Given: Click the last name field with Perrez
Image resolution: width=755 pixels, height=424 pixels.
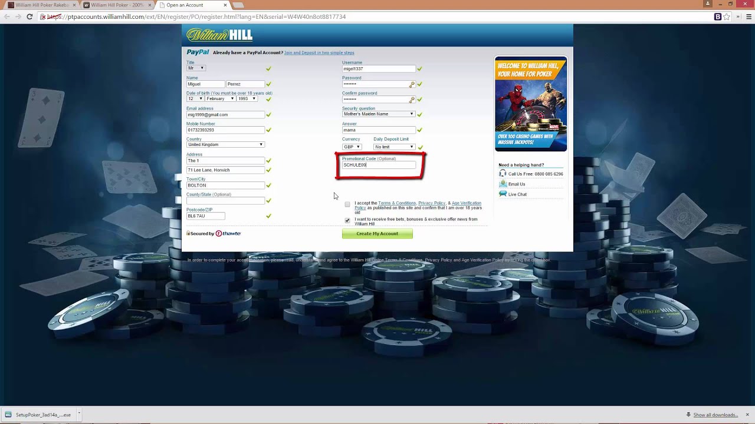Looking at the screenshot, I should (245, 84).
